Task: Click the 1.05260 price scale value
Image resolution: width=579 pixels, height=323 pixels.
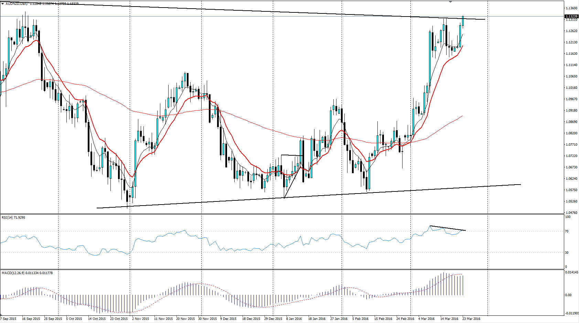Action: 571,201
